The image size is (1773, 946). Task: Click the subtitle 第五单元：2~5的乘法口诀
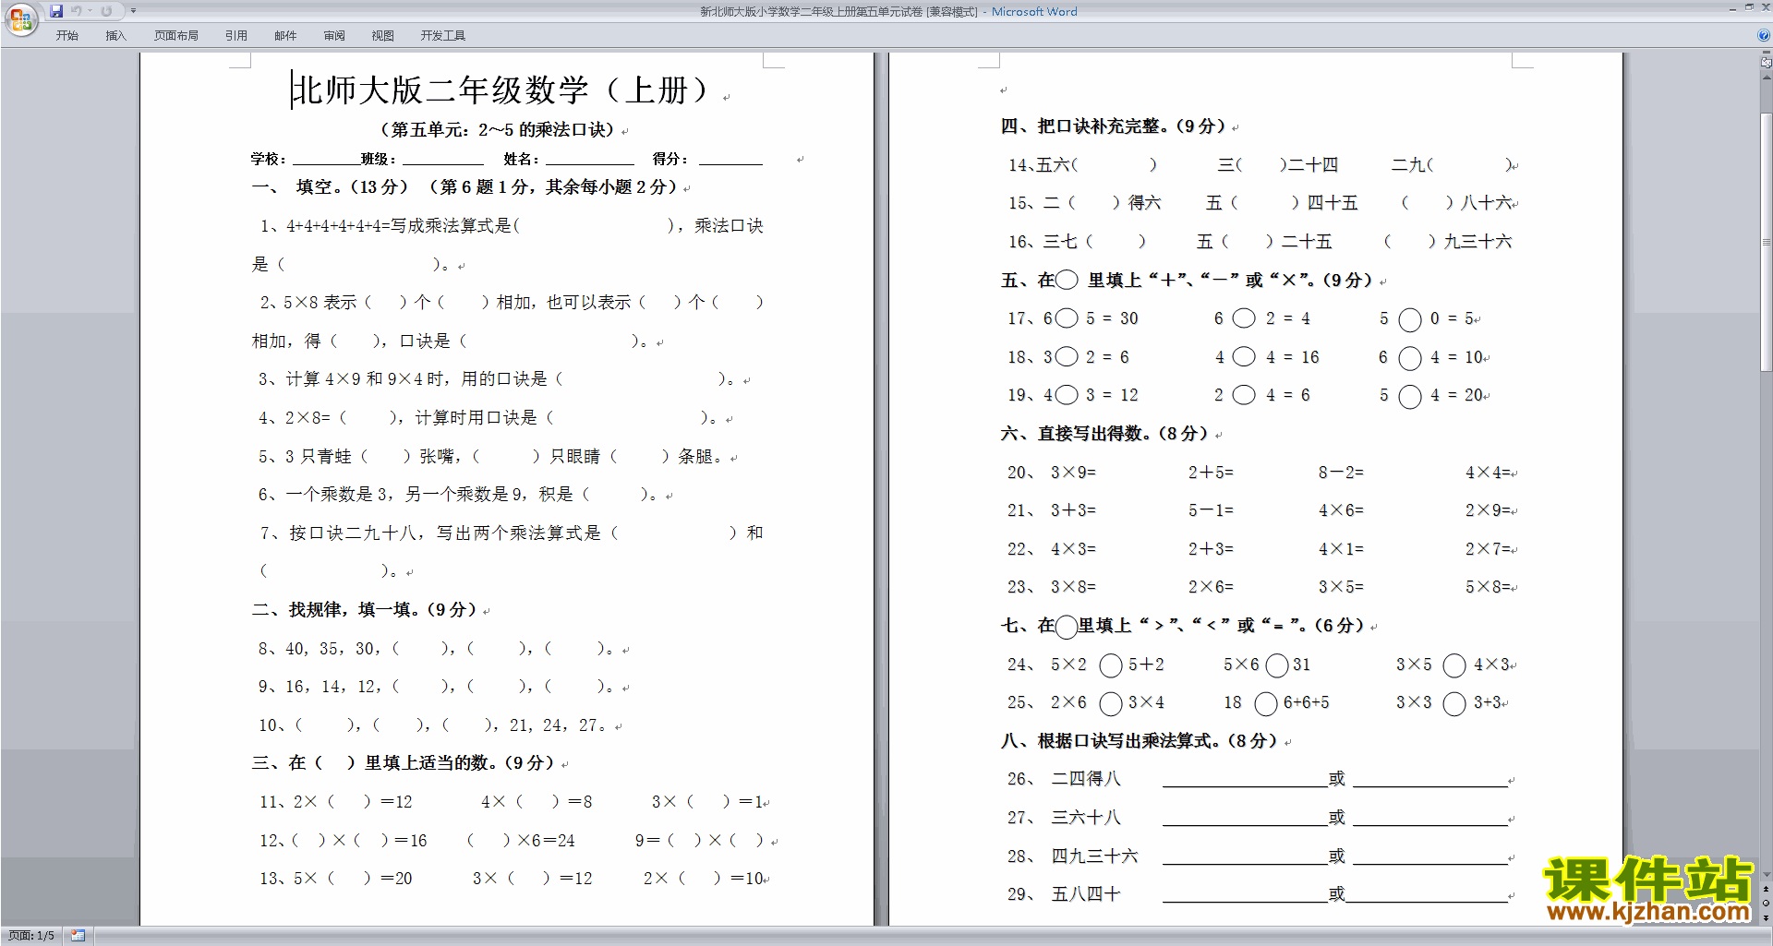[x=498, y=130]
